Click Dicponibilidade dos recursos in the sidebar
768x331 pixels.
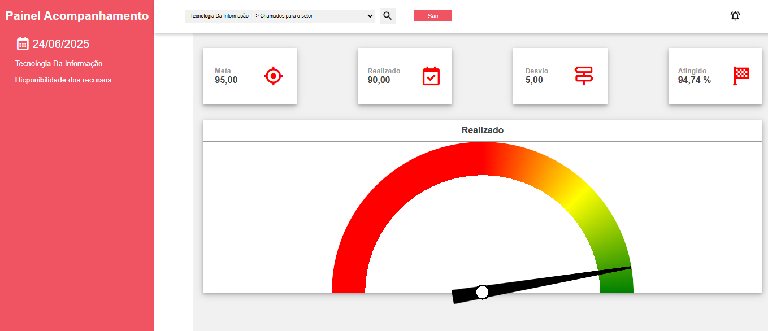(63, 80)
